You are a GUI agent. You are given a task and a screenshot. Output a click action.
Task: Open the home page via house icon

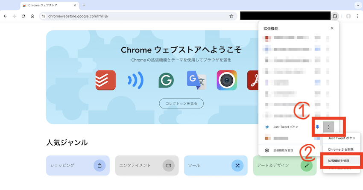tap(32, 16)
